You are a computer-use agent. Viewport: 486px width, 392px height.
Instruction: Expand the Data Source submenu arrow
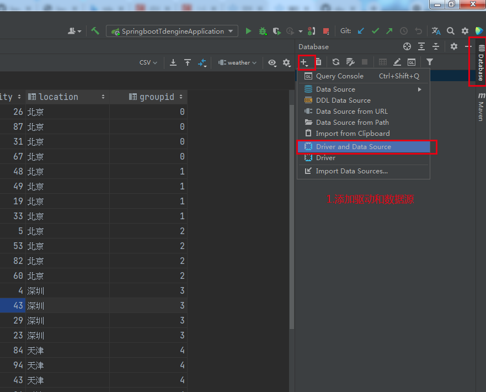(x=419, y=89)
